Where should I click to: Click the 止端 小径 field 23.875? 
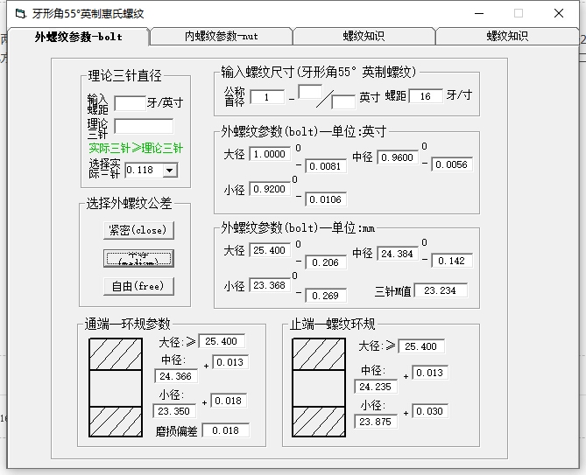(376, 422)
